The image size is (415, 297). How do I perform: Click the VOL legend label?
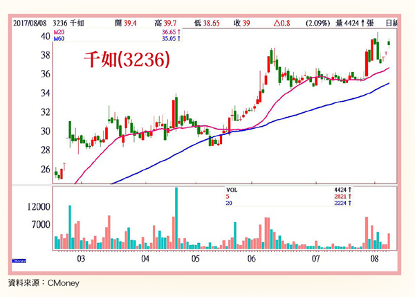232,190
